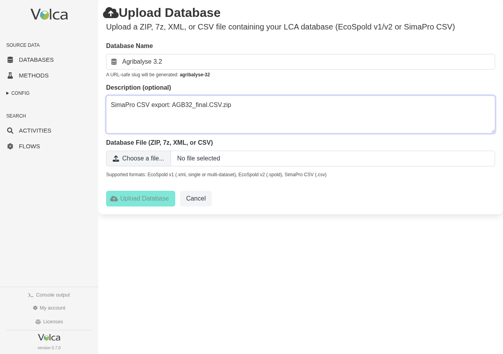Open Console output link
This screenshot has width=503, height=354.
[x=49, y=295]
